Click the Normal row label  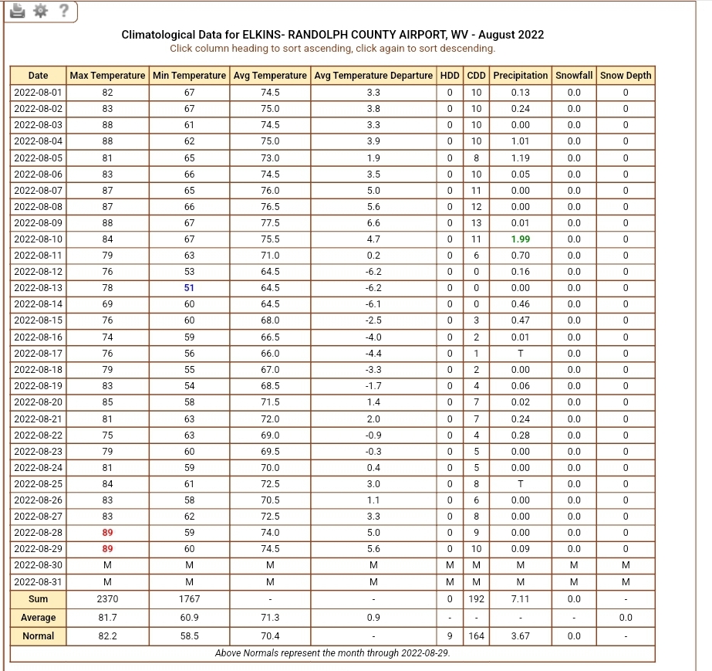point(38,636)
